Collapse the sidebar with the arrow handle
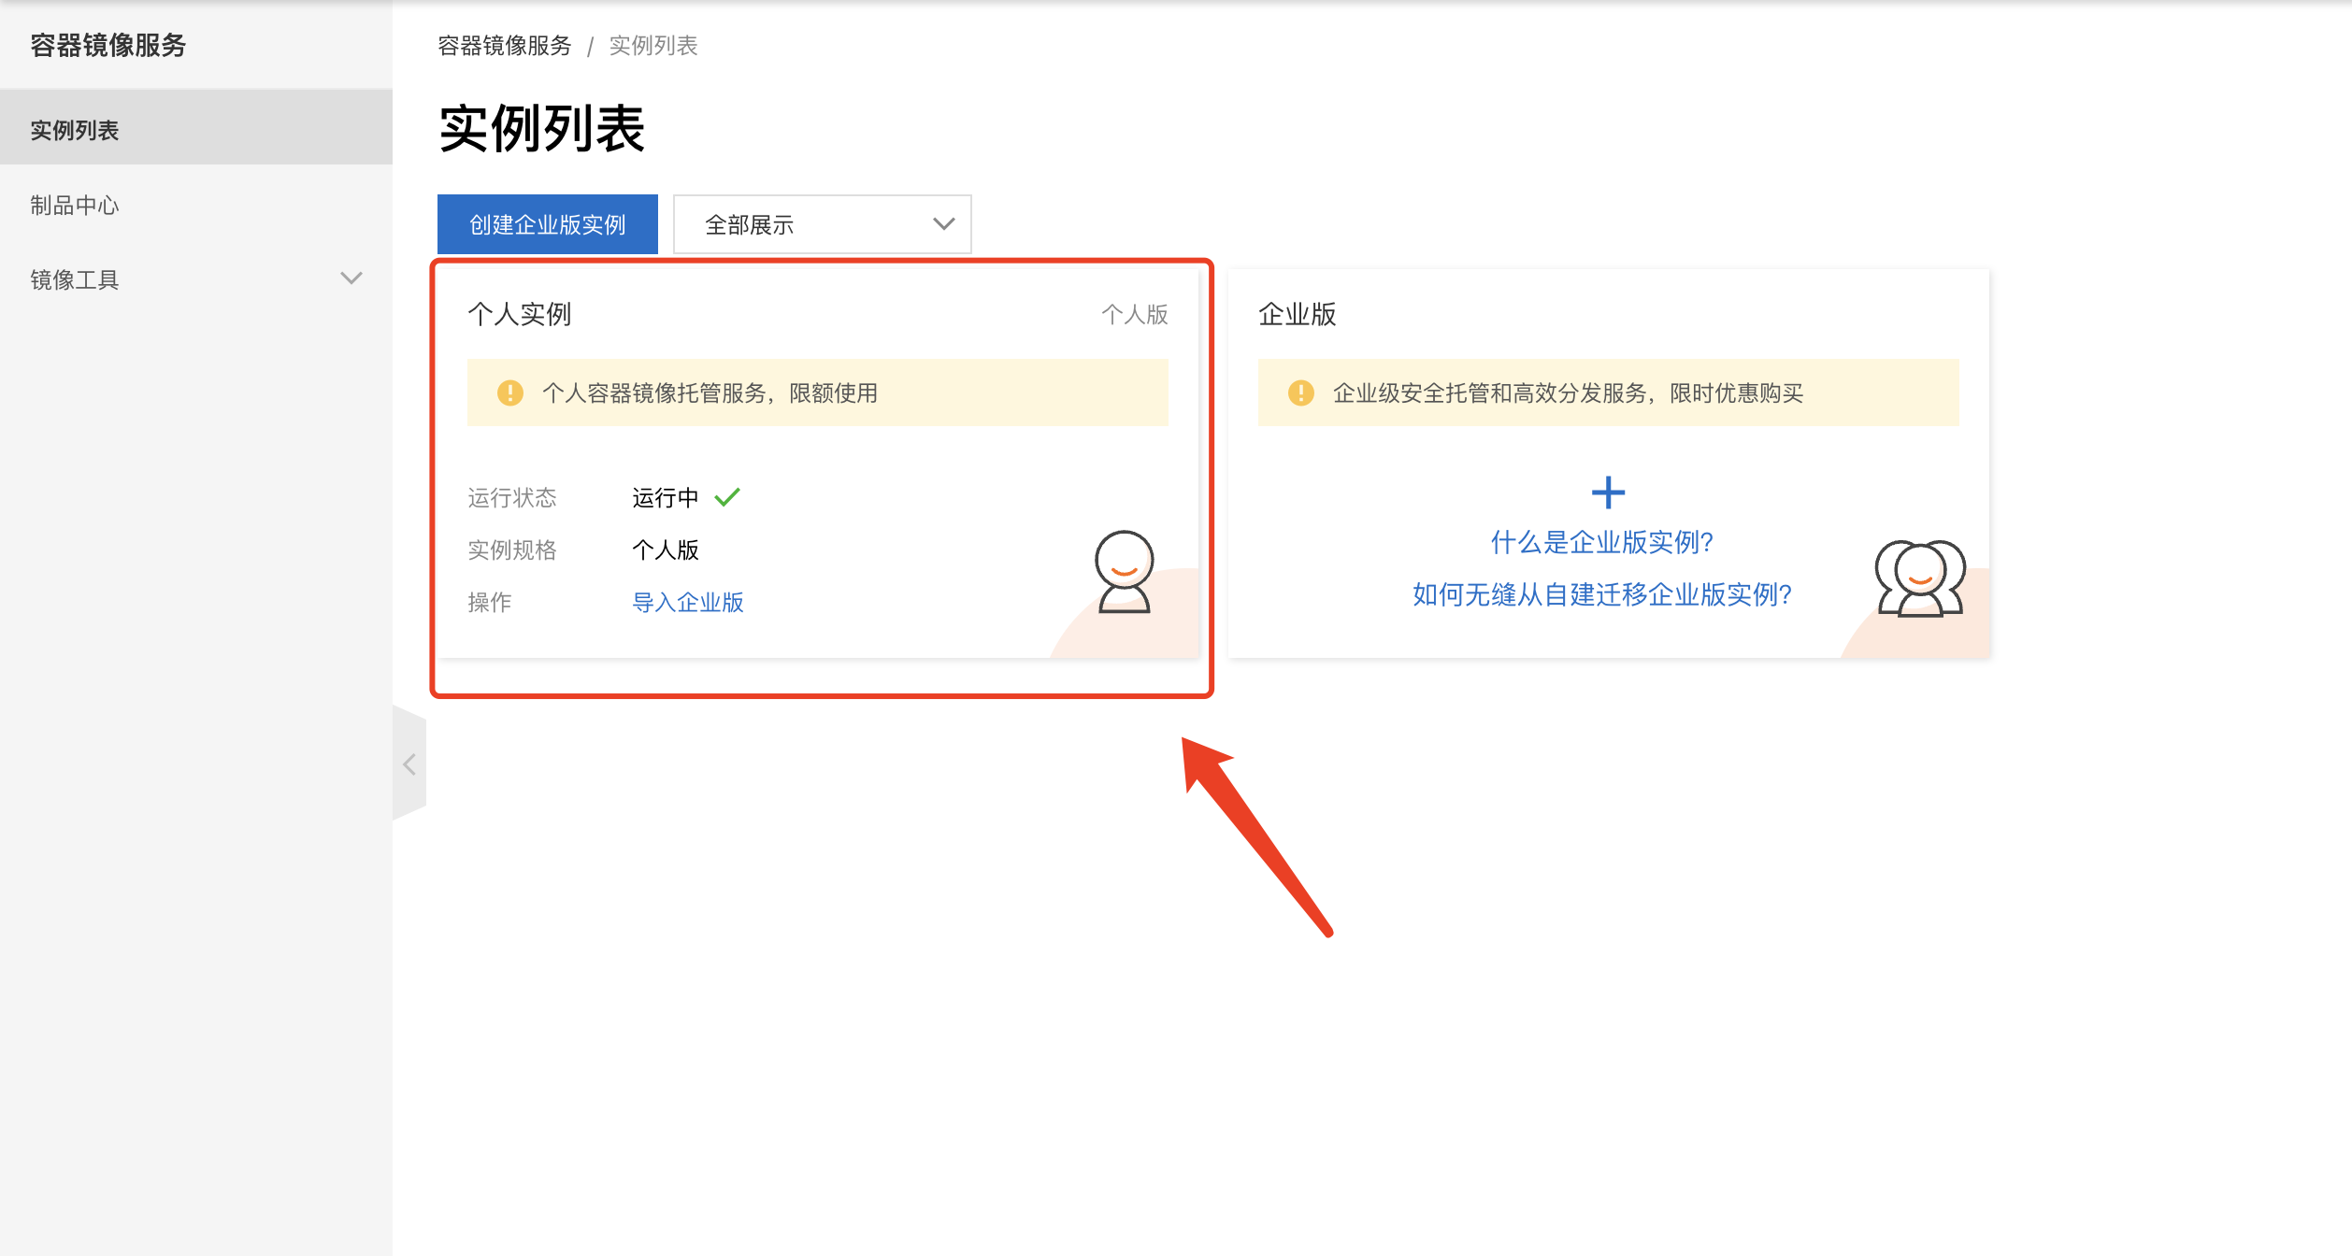The width and height of the screenshot is (2352, 1256). click(x=409, y=764)
